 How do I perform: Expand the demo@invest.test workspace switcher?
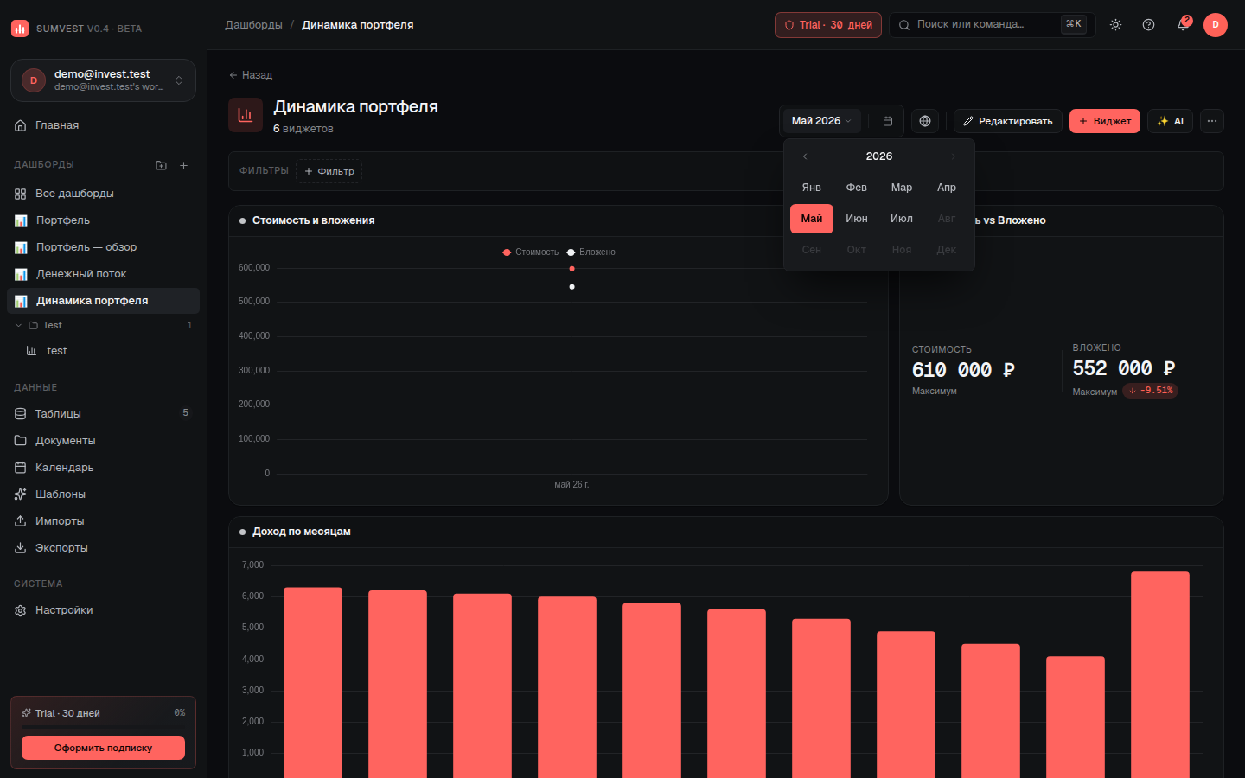pyautogui.click(x=103, y=80)
